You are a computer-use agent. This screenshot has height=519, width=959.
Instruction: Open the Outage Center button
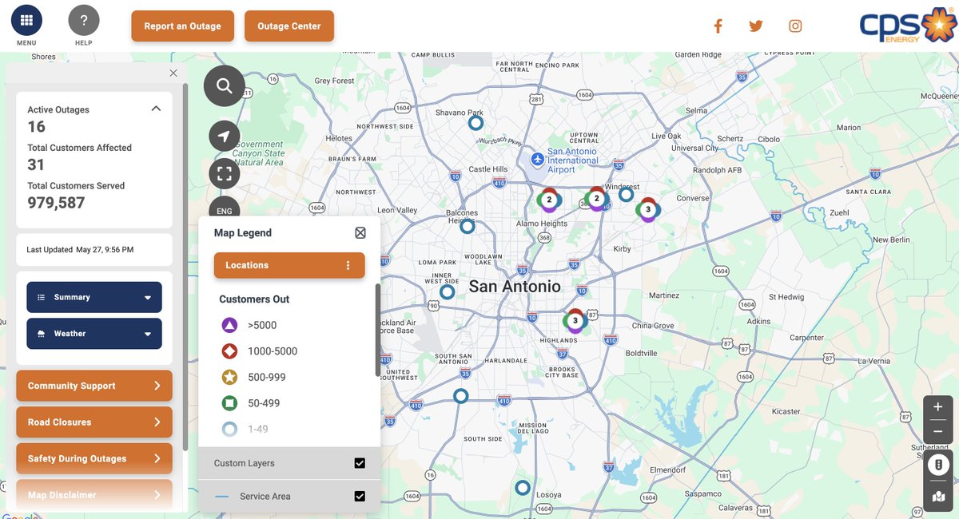tap(289, 26)
